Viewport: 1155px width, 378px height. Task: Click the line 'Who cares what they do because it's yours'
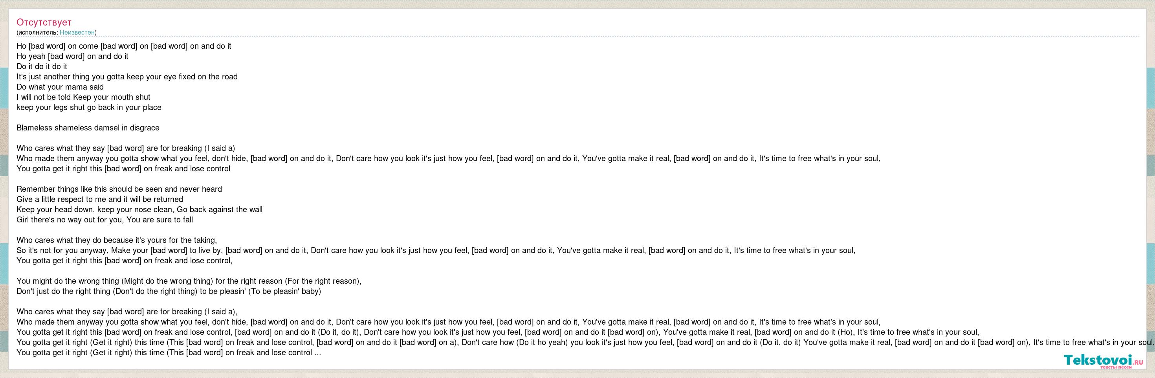pyautogui.click(x=117, y=240)
